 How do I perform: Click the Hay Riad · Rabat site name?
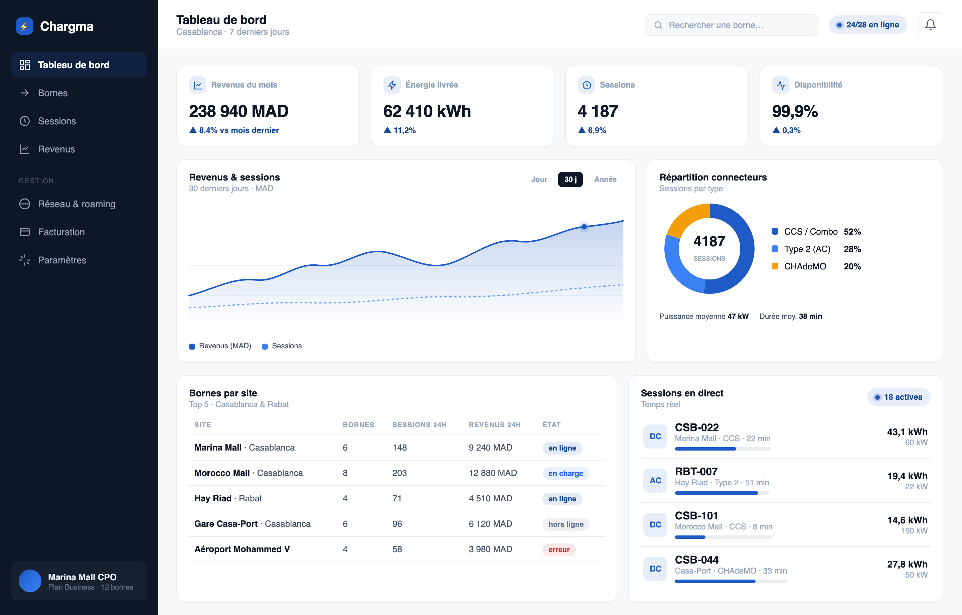pos(228,498)
